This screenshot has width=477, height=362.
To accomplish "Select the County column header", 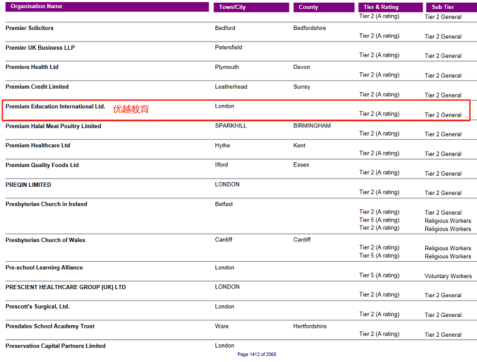I will (308, 7).
